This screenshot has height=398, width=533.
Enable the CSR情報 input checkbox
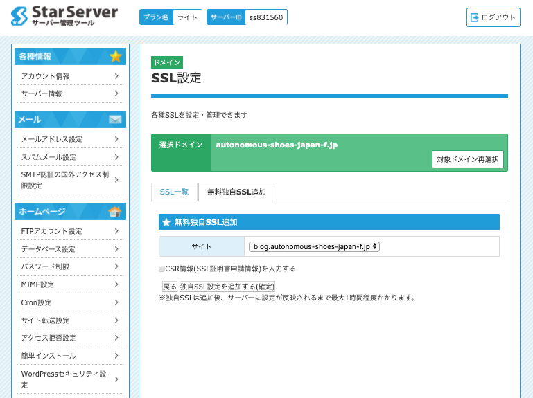click(x=161, y=269)
